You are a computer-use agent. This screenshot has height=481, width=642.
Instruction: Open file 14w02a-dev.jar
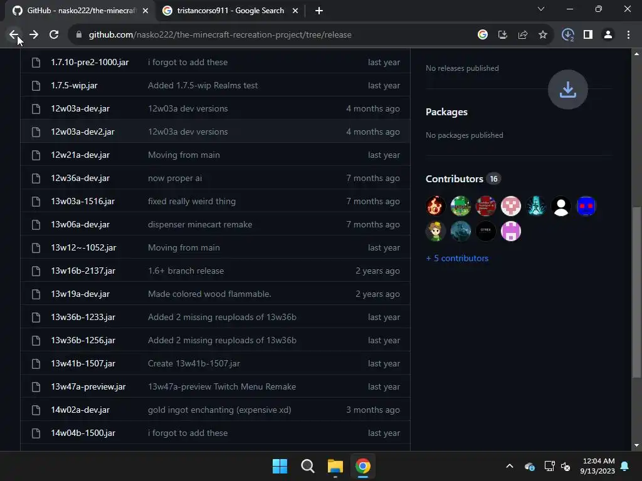[80, 410]
